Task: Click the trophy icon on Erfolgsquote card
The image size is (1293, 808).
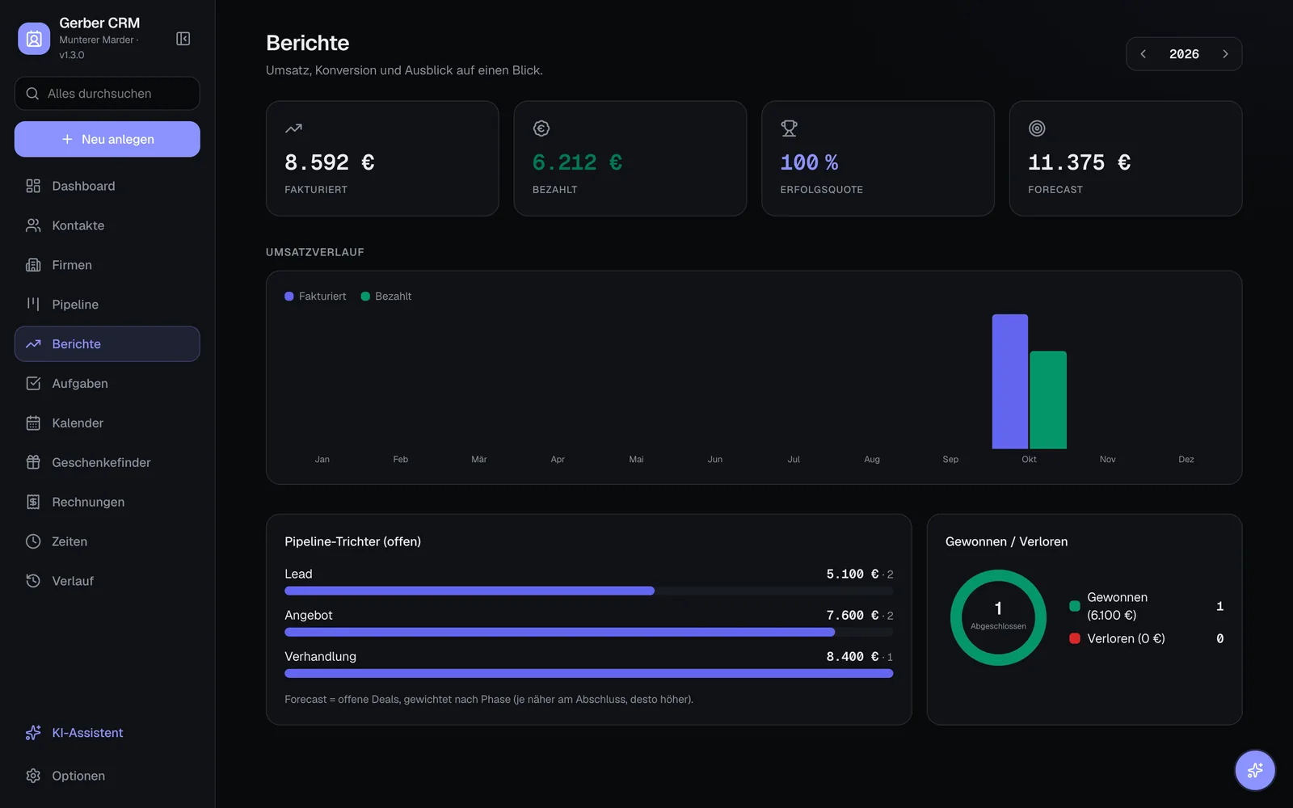Action: click(x=789, y=128)
